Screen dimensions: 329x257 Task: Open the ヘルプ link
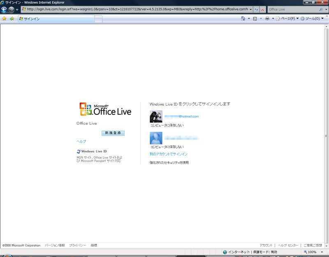click(81, 141)
